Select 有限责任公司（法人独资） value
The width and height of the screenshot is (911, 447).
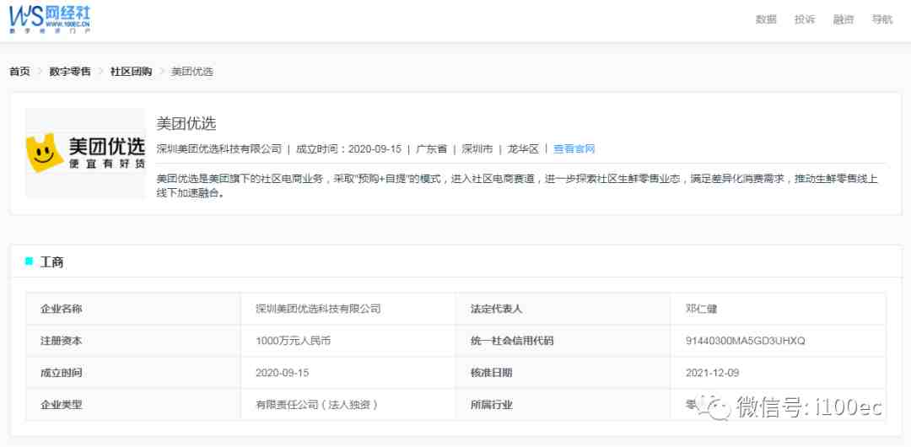pos(317,405)
